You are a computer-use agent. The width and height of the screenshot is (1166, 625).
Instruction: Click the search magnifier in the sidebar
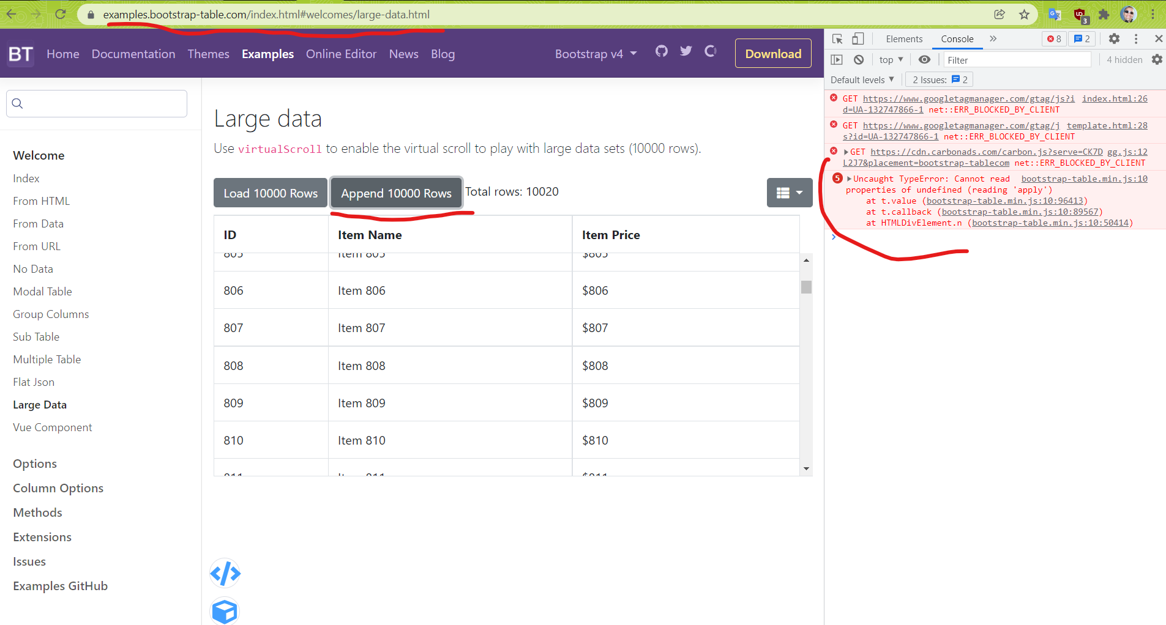coord(17,103)
